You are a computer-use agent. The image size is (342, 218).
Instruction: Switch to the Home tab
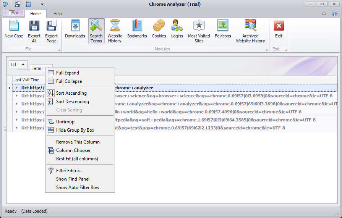(x=35, y=14)
